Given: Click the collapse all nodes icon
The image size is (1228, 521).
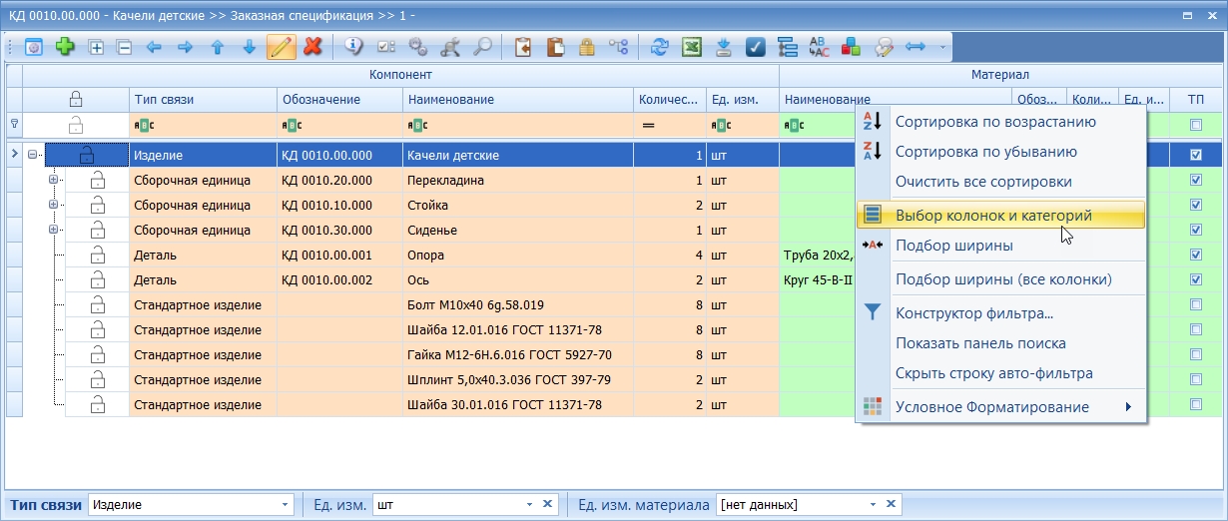Looking at the screenshot, I should (125, 47).
